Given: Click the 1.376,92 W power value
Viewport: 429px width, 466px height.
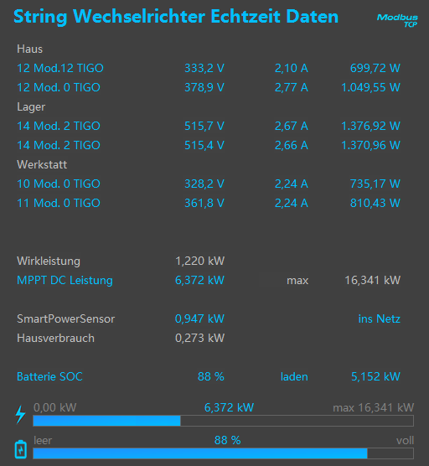Looking at the screenshot, I should (x=370, y=126).
